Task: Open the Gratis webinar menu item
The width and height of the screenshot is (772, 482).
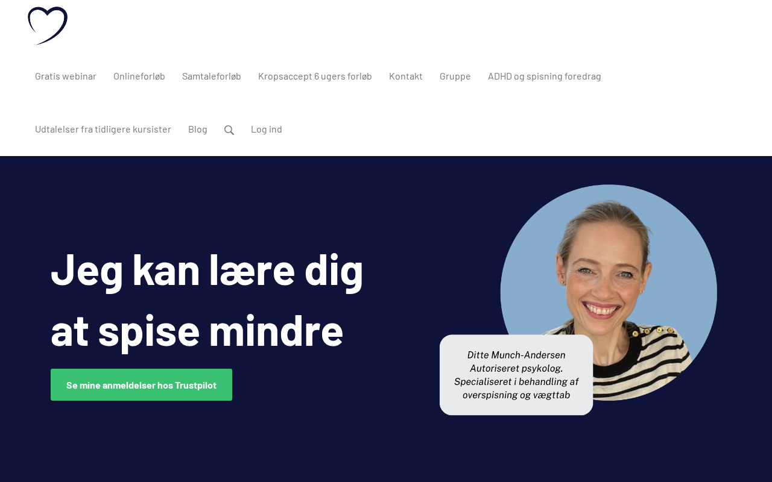Action: point(66,76)
